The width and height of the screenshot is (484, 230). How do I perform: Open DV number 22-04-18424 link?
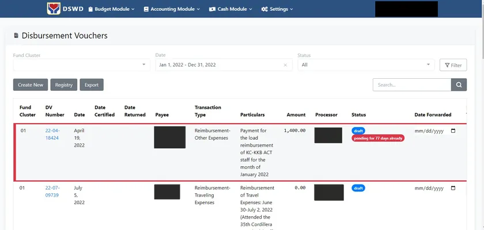click(52, 134)
